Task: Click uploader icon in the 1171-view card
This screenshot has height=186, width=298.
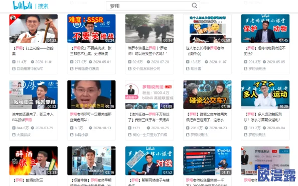Action: pyautogui.click(x=129, y=135)
